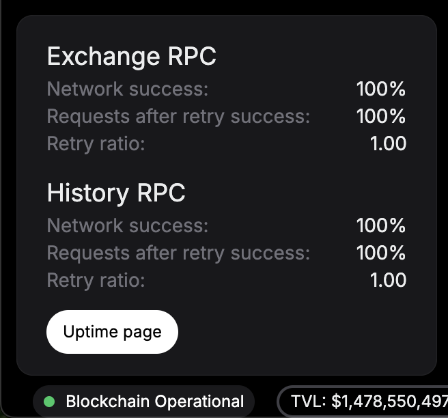448x418 pixels.
Task: Click Exchange RPC requests after retry 100% value
Action: (x=381, y=116)
